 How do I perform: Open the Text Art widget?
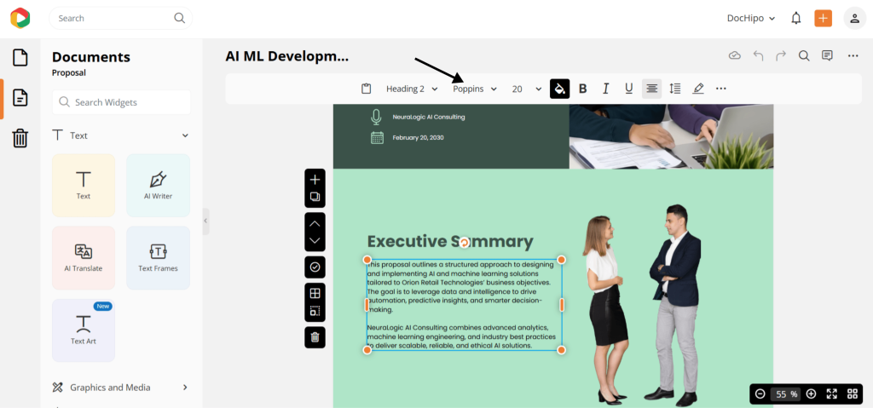pos(84,330)
